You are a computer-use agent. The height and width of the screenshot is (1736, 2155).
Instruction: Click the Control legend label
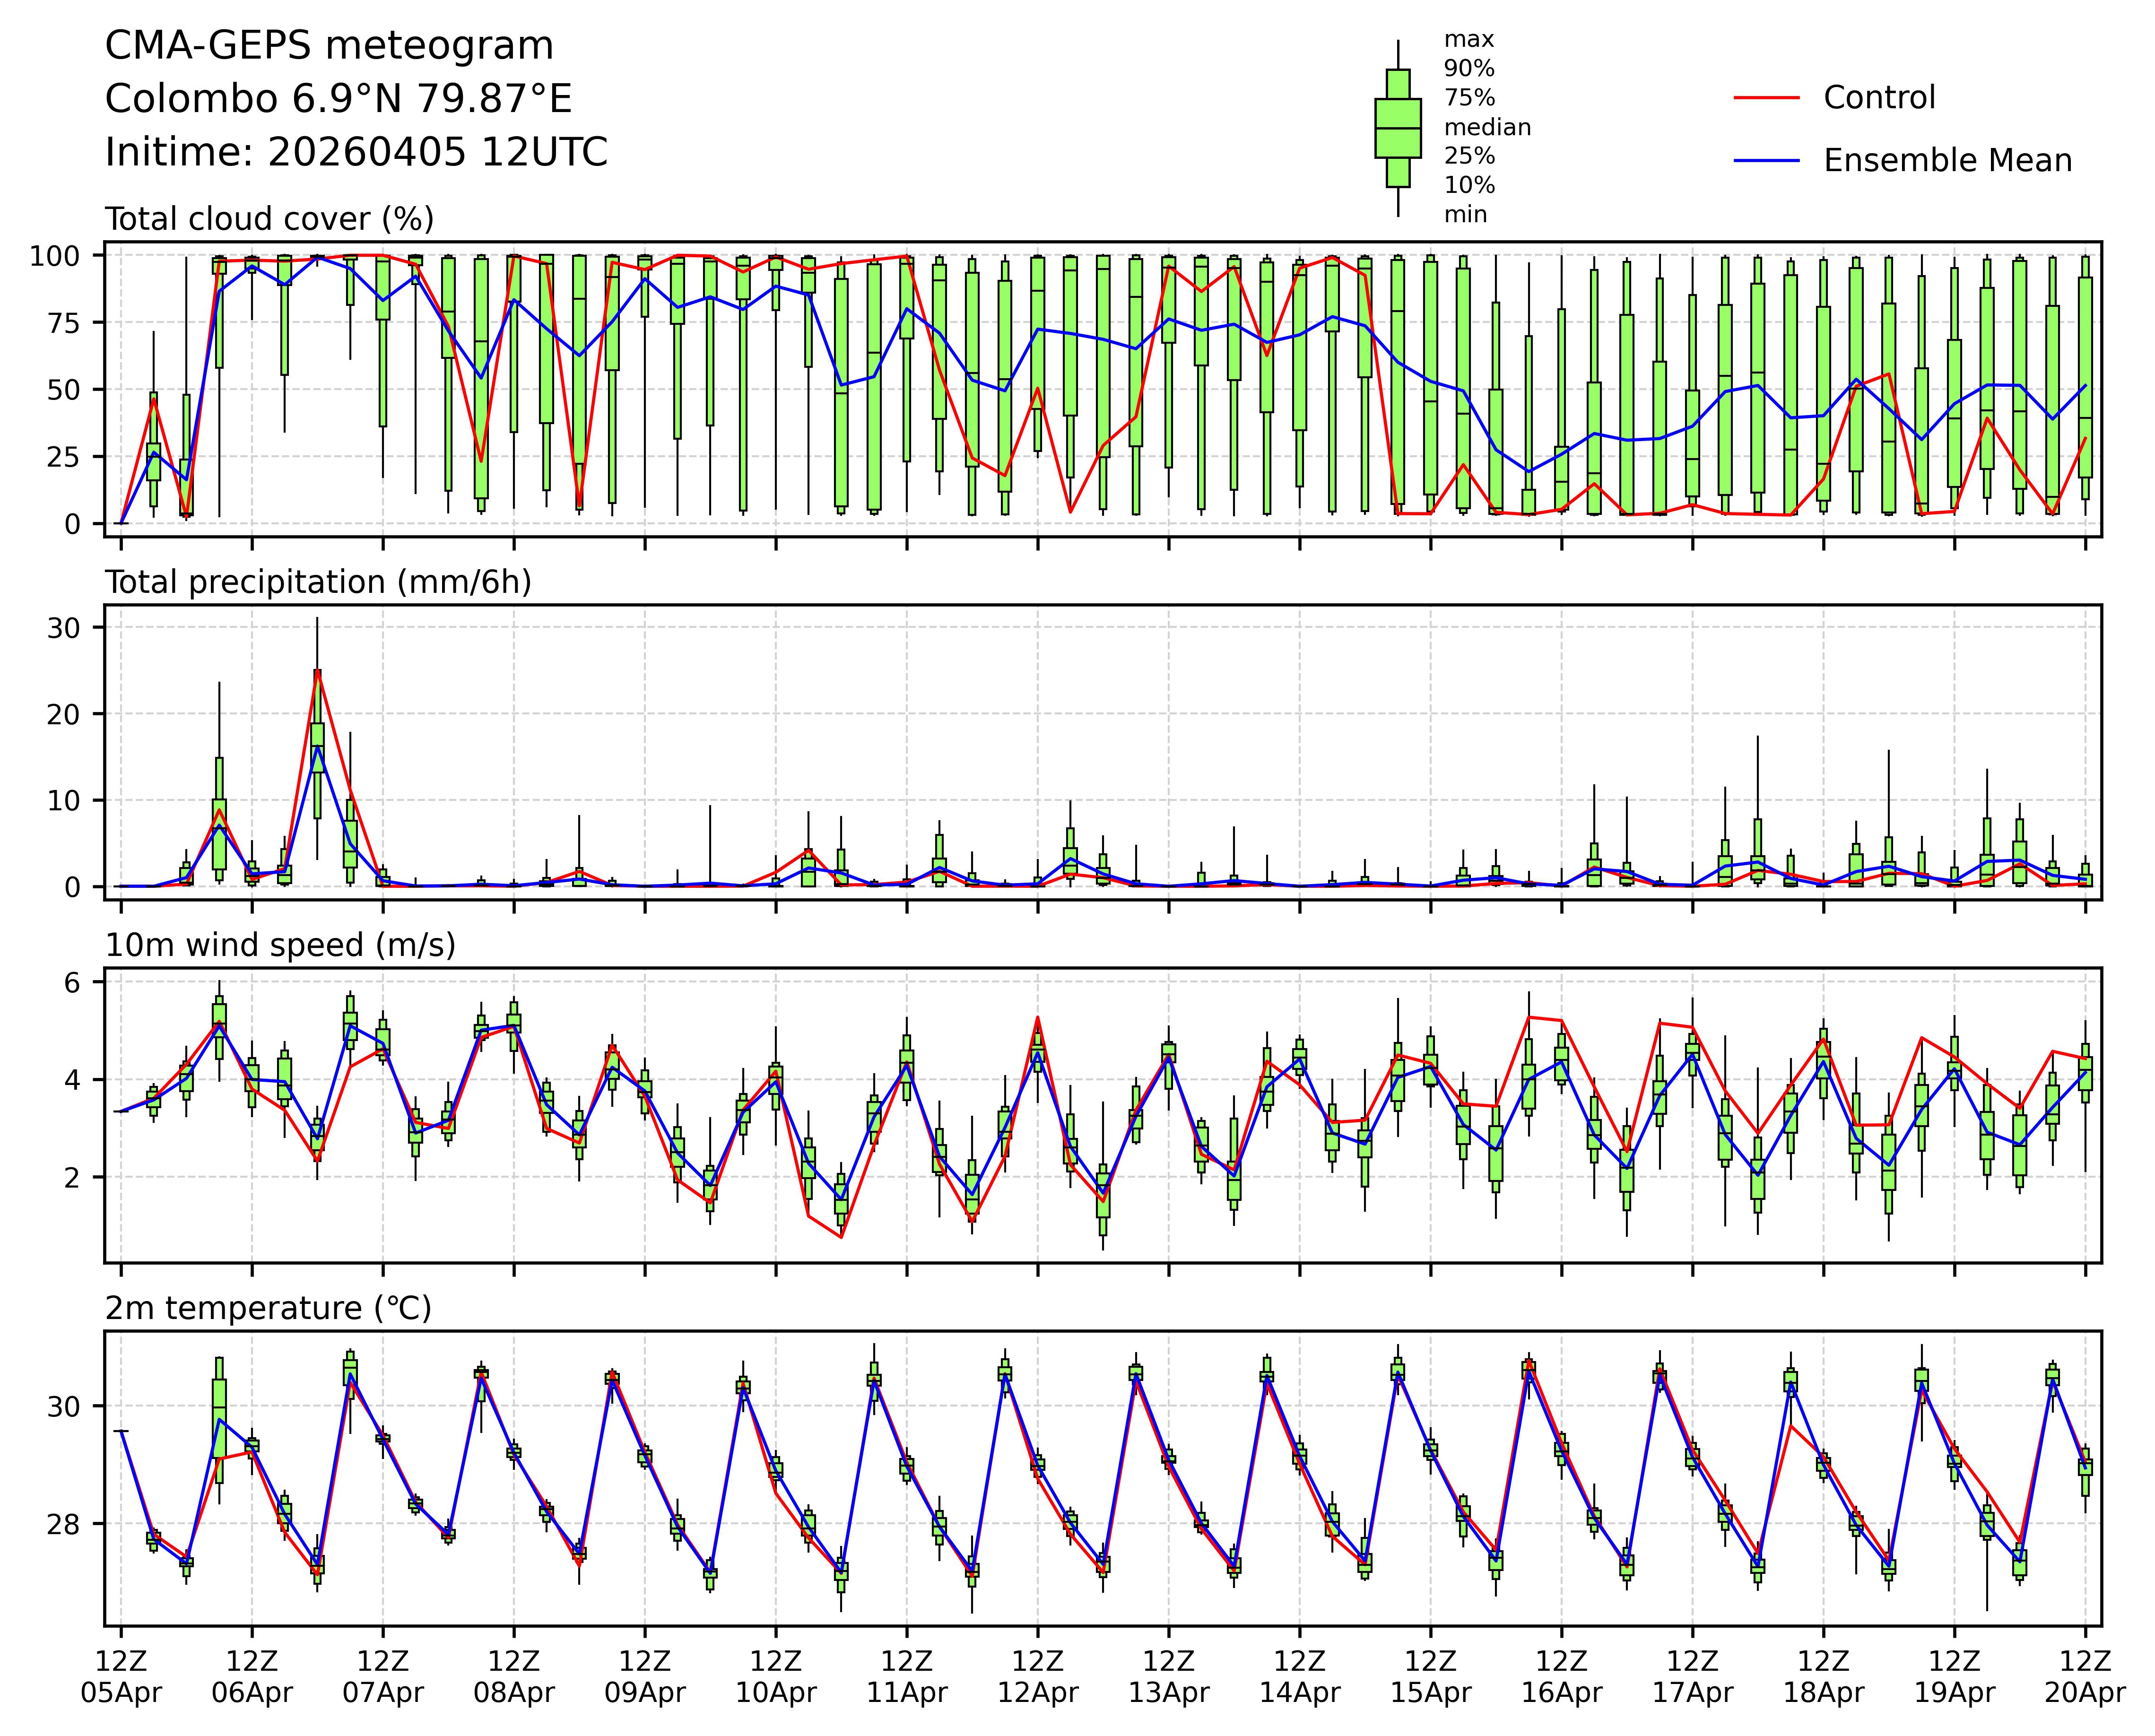click(x=1879, y=98)
